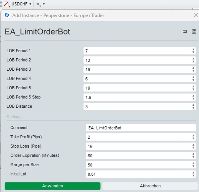Decrease Initial Lot with down arrow
The image size is (199, 192).
tap(193, 175)
